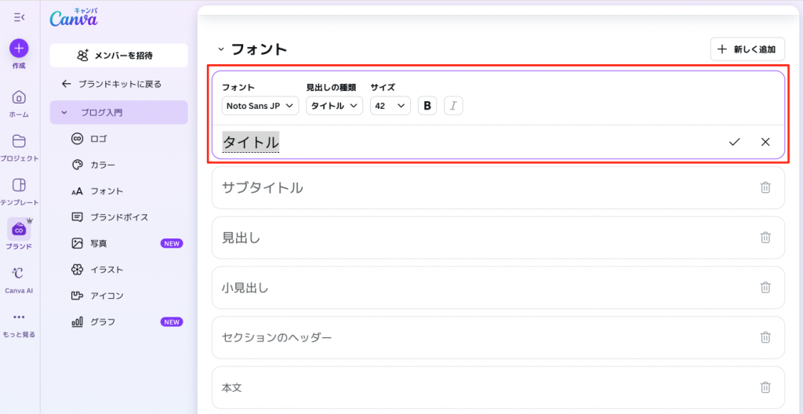
Task: Open the heading type タイトル dropdown
Action: (334, 106)
